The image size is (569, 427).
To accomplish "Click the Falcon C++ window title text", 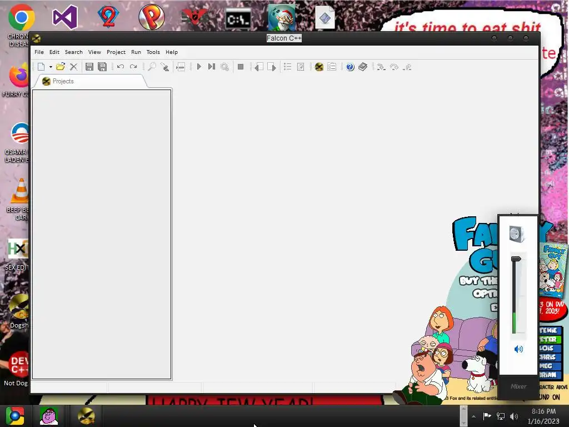I will (284, 38).
